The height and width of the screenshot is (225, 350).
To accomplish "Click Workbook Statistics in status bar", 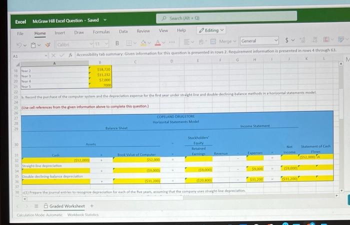I will click(83, 214).
